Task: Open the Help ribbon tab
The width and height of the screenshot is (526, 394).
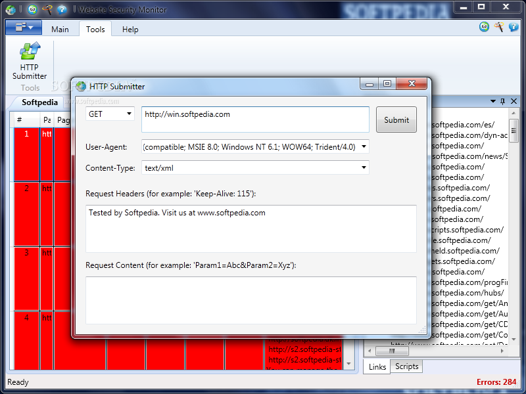Action: pyautogui.click(x=130, y=30)
